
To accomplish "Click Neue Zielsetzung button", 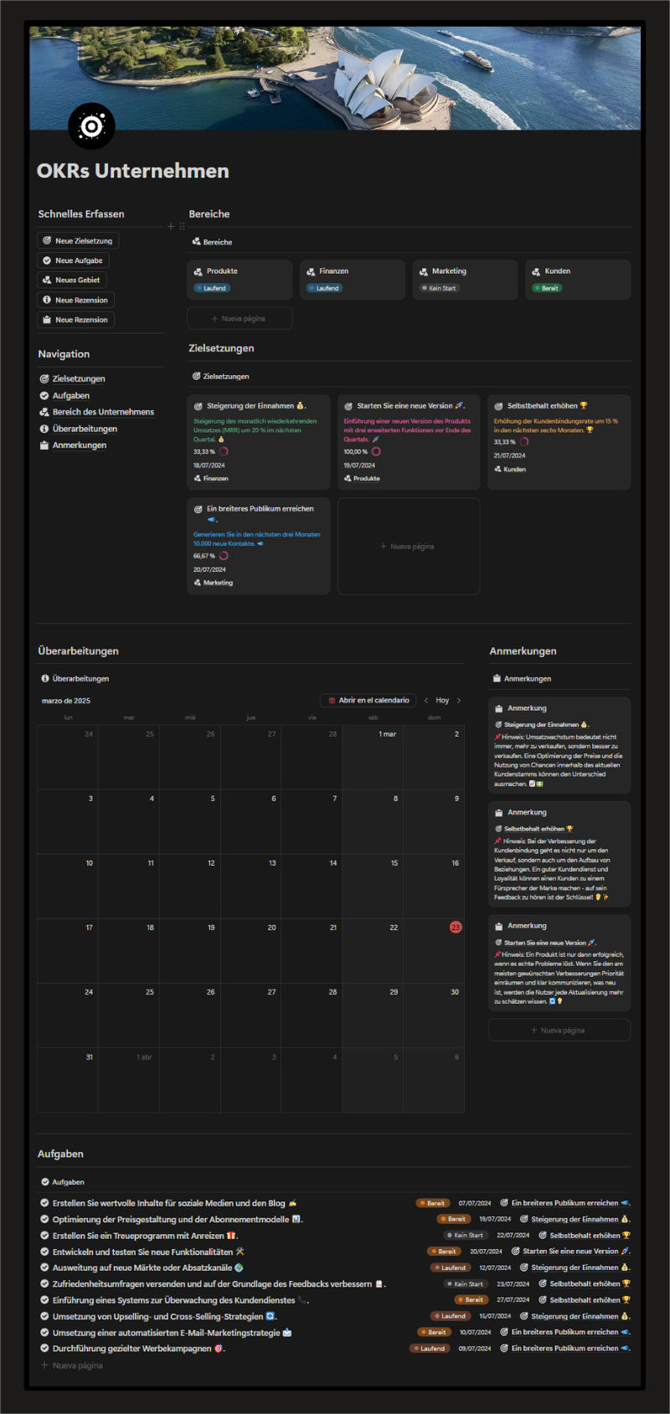I will pyautogui.click(x=78, y=241).
